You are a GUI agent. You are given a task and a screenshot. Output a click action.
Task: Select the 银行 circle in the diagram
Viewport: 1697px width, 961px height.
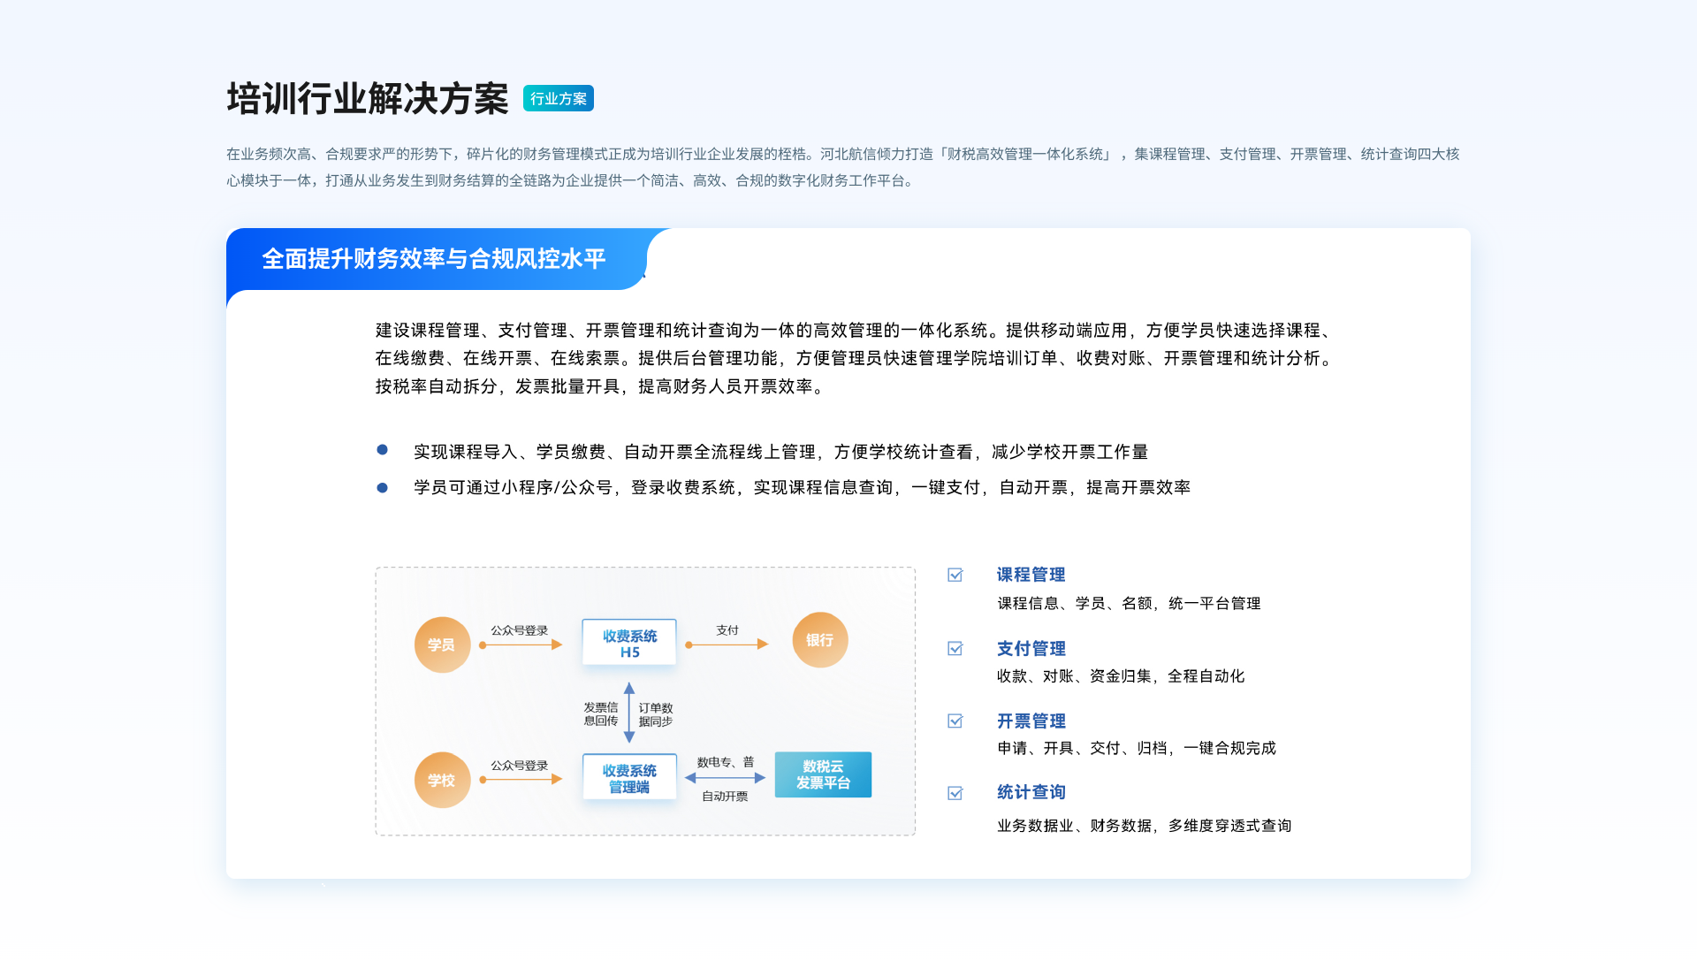tap(819, 639)
